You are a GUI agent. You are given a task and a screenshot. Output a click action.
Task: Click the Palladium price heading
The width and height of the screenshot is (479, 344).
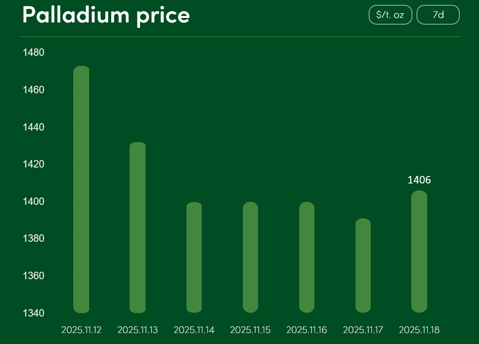(106, 15)
